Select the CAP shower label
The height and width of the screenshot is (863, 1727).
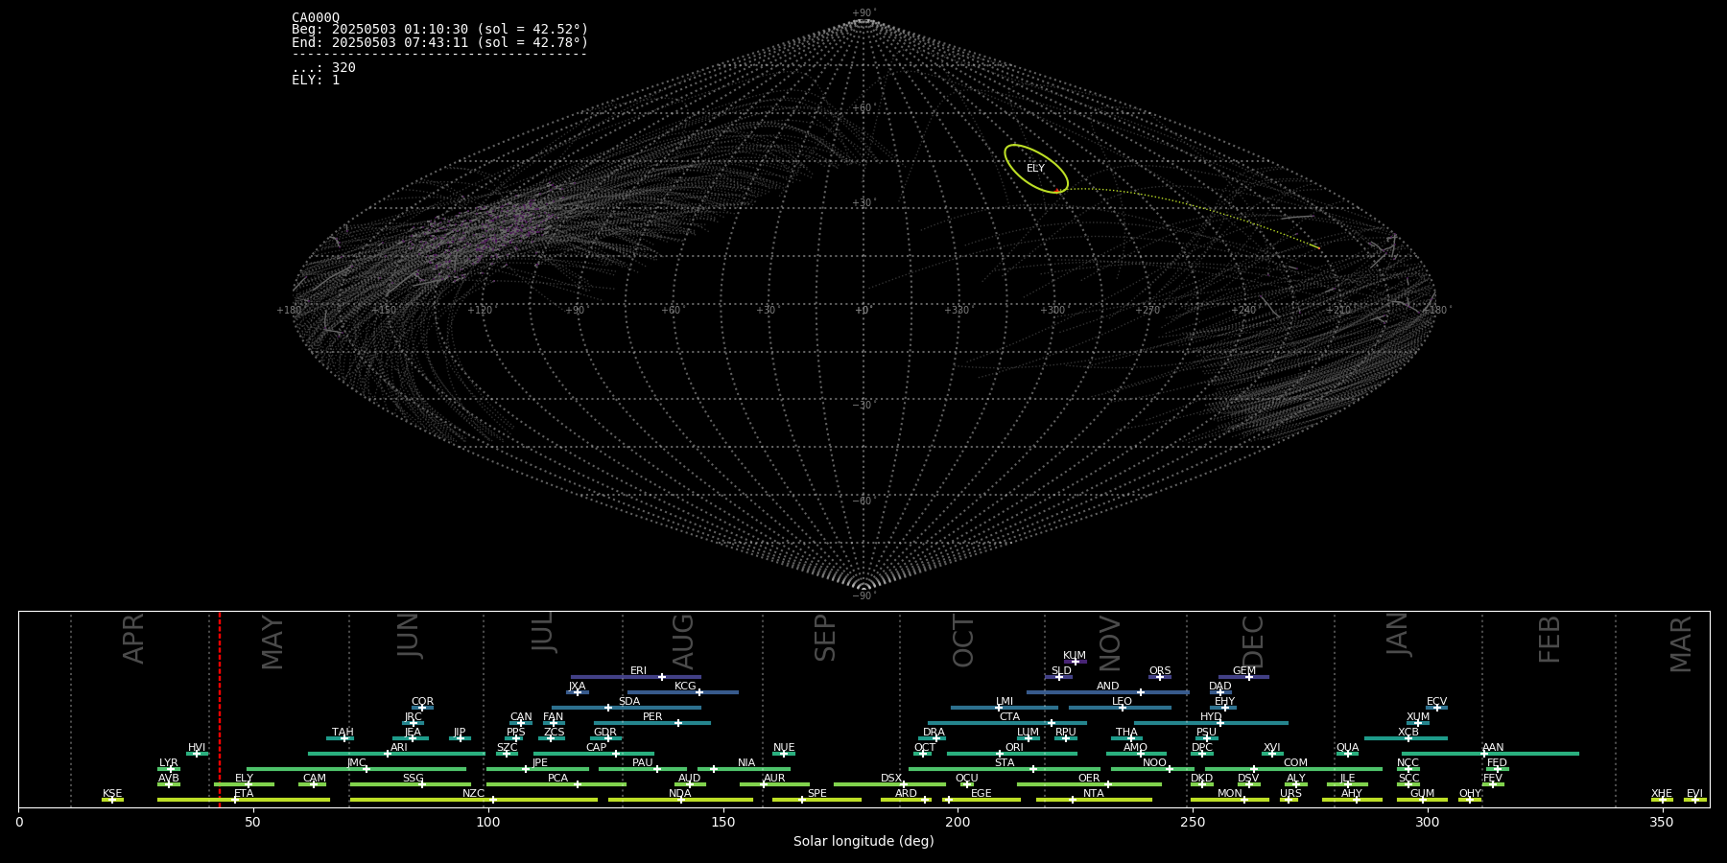pos(597,748)
